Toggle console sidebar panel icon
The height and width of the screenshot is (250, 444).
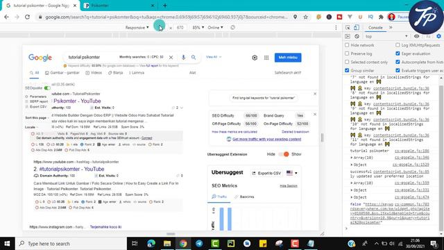[x=348, y=36]
